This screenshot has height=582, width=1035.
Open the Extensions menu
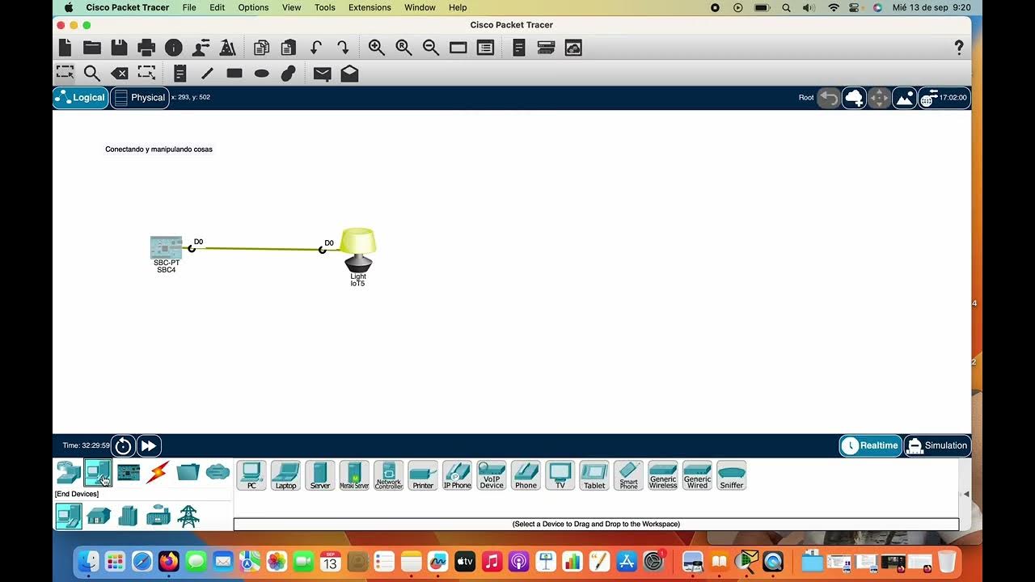click(370, 7)
